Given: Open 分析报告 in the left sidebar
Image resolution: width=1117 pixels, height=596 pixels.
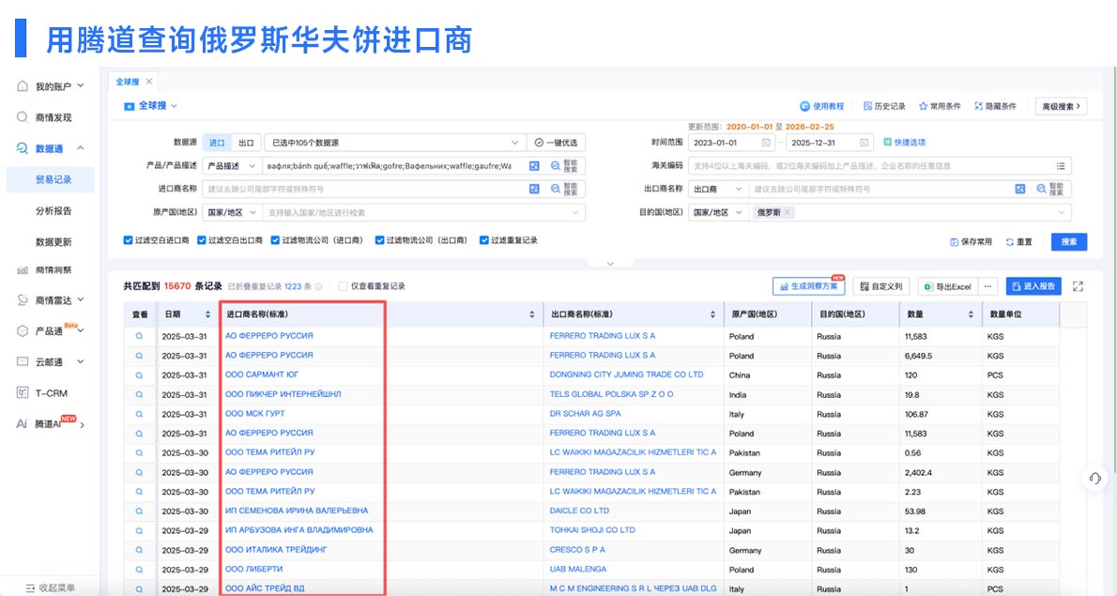Looking at the screenshot, I should click(x=56, y=208).
